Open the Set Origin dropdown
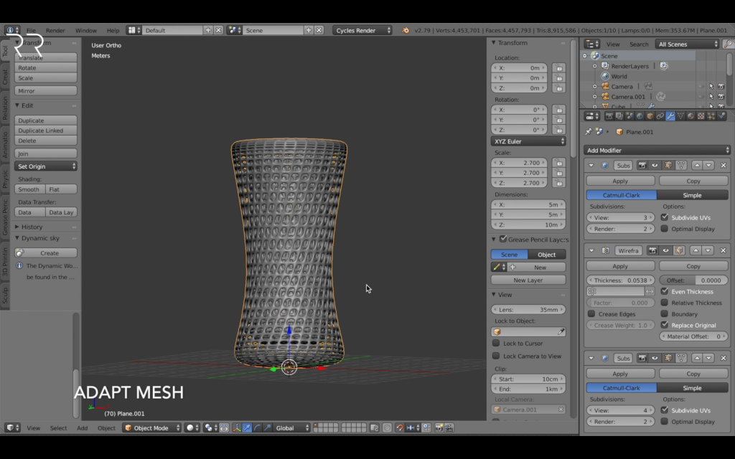The width and height of the screenshot is (735, 459). [x=45, y=166]
